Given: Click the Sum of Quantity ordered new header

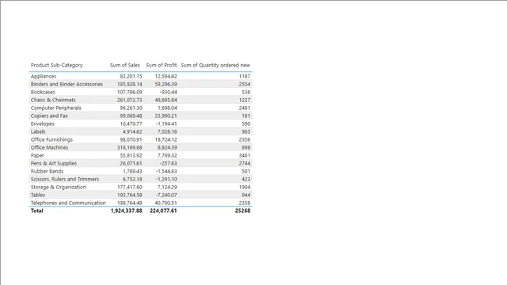Looking at the screenshot, I should 215,65.
